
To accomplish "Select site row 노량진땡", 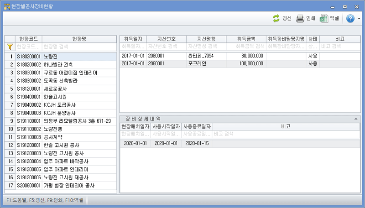I will (61, 129).
